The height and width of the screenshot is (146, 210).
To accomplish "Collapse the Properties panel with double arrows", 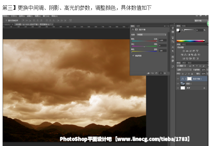I will click(165, 26).
